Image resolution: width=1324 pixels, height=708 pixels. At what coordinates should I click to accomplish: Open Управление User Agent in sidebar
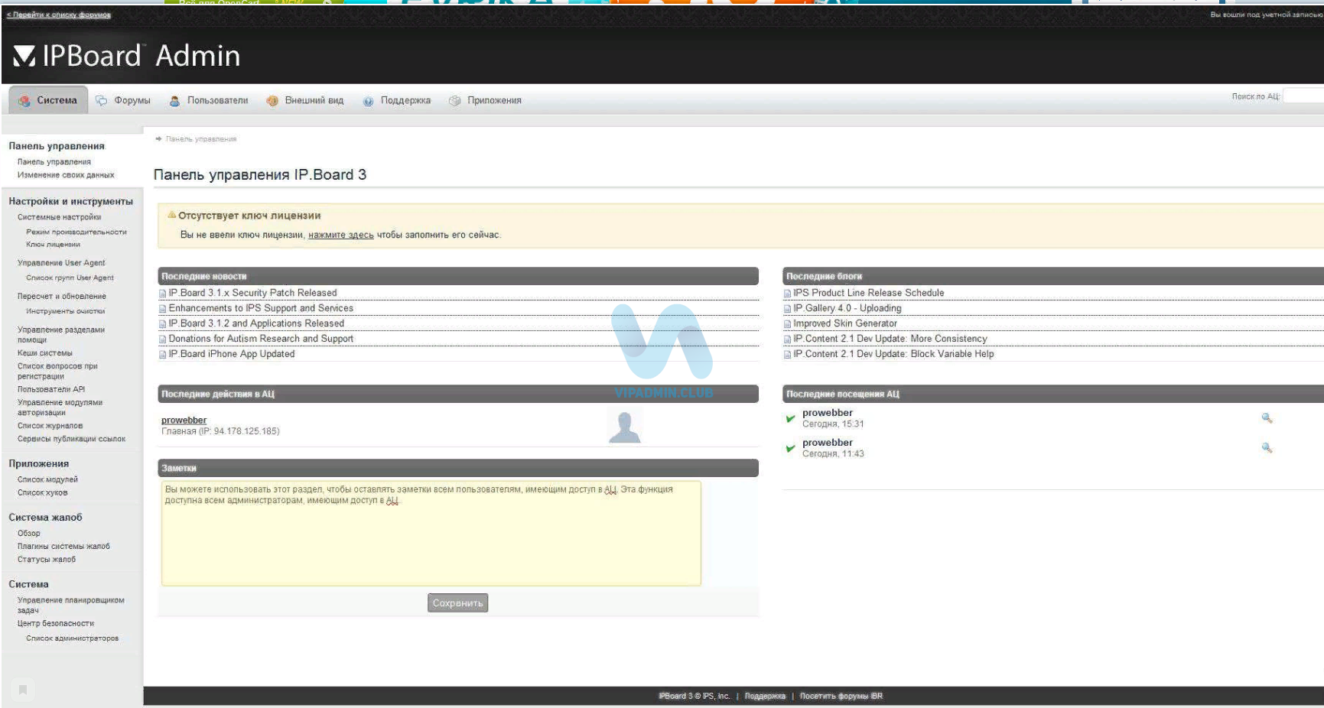[x=61, y=263]
